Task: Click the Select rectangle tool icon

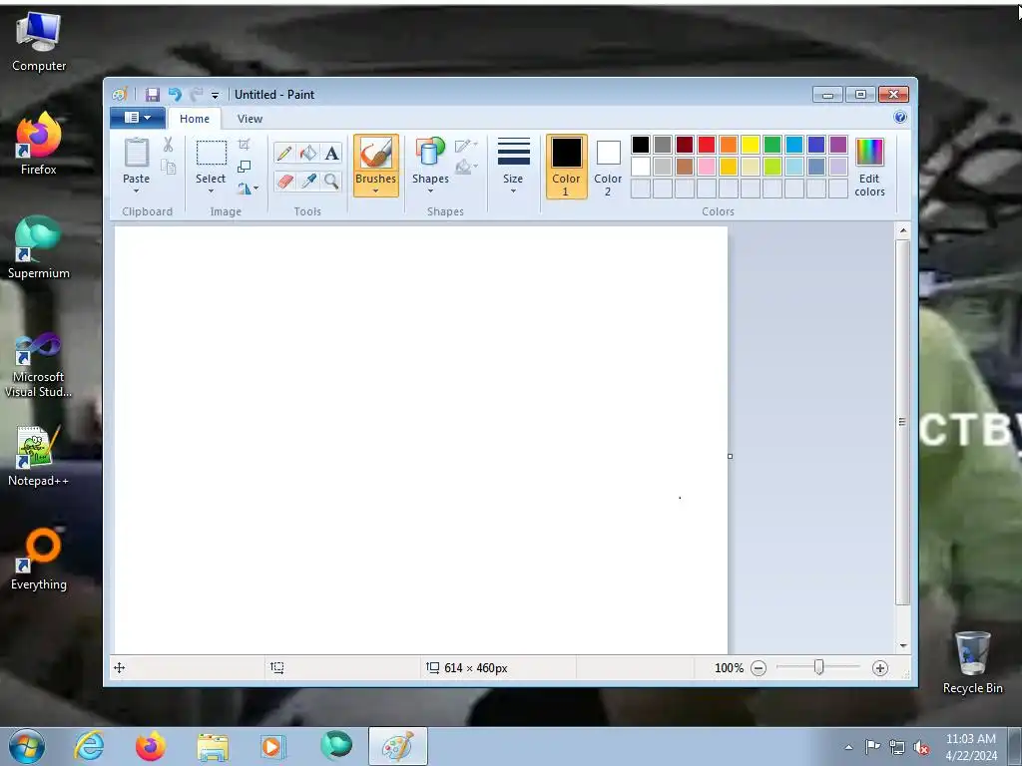Action: coord(212,153)
